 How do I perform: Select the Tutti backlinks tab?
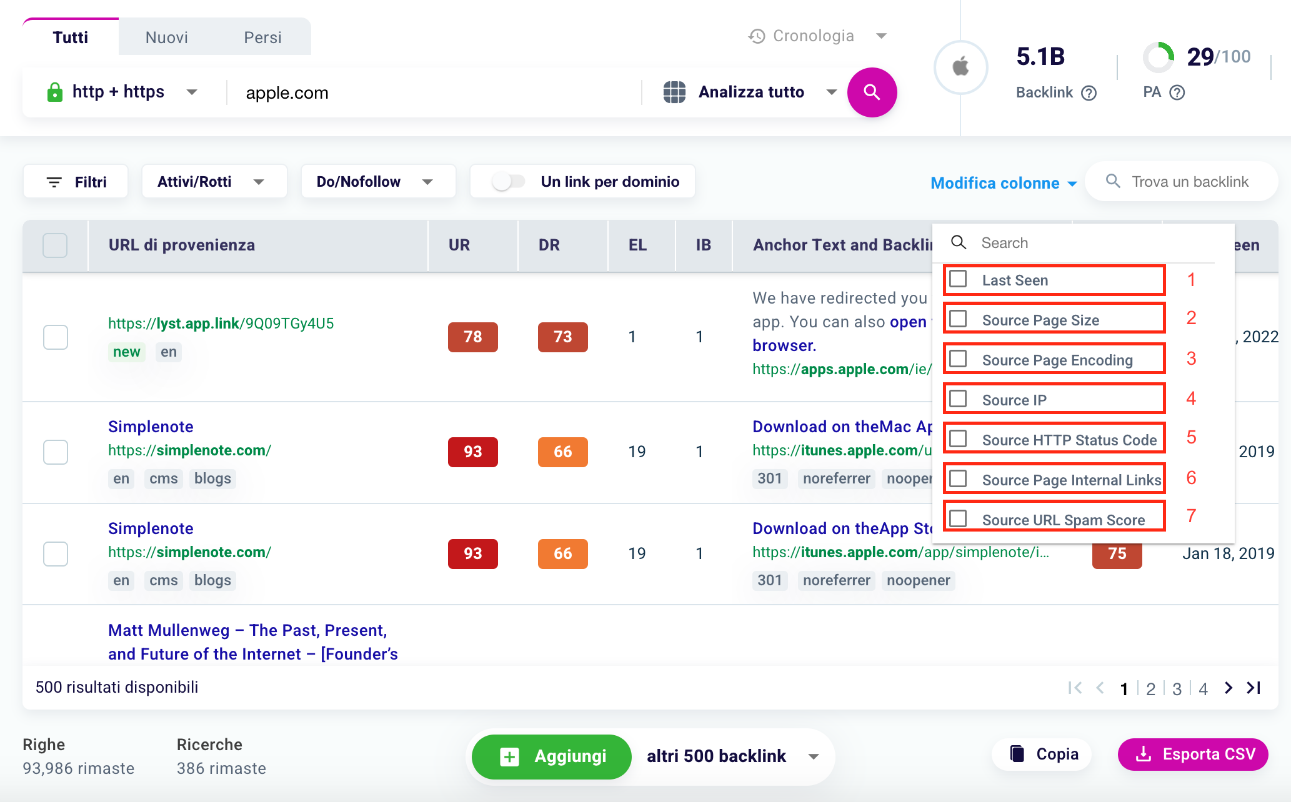pyautogui.click(x=69, y=37)
